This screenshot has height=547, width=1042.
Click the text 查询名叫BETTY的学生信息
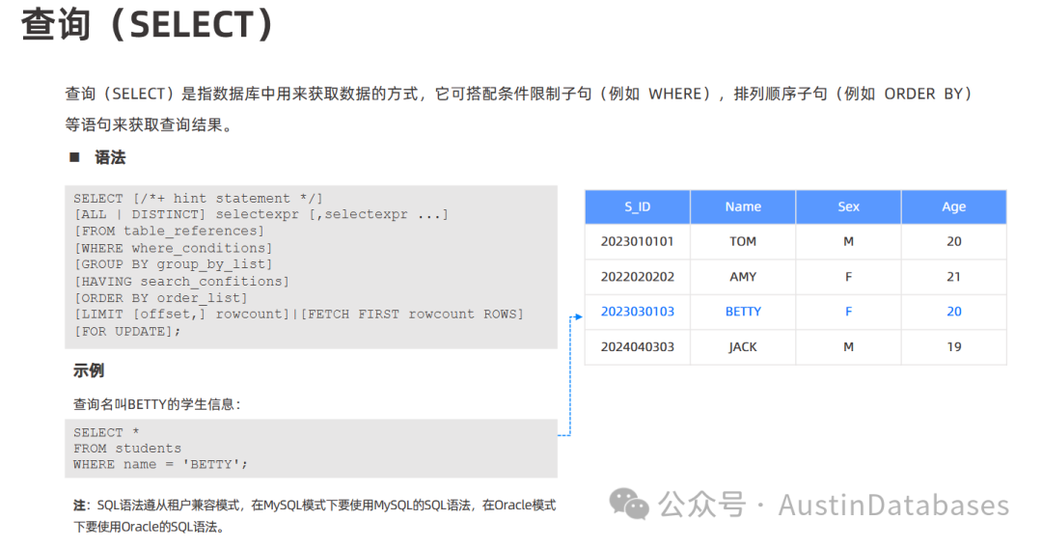[x=157, y=404]
